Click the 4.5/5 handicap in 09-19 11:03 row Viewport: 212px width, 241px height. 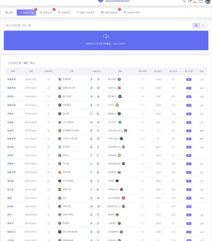pos(158,79)
